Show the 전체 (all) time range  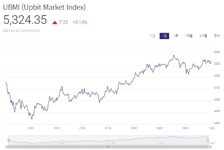(x=217, y=36)
